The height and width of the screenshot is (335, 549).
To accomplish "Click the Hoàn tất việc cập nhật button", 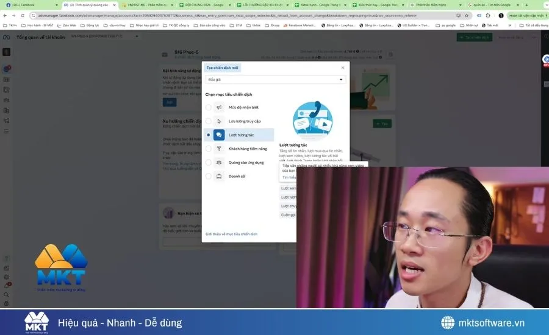I will click(526, 15).
